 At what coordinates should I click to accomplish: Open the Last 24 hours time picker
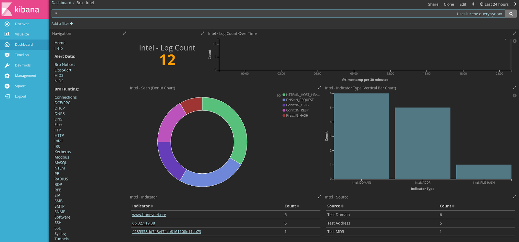click(x=494, y=4)
